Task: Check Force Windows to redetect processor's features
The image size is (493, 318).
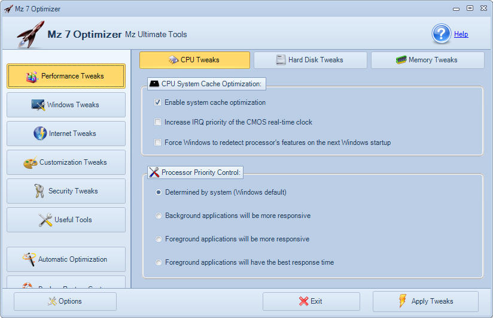Action: [x=158, y=143]
